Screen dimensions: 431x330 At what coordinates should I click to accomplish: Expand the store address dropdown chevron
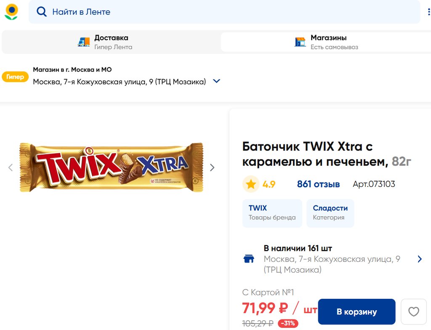pyautogui.click(x=217, y=81)
